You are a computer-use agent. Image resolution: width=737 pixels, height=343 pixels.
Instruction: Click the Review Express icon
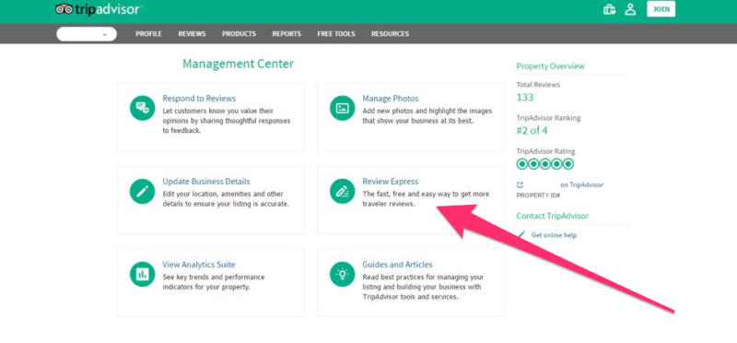pyautogui.click(x=342, y=191)
